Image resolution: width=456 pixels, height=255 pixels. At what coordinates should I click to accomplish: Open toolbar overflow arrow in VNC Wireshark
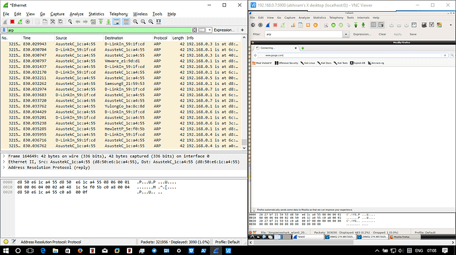pyautogui.click(x=451, y=25)
